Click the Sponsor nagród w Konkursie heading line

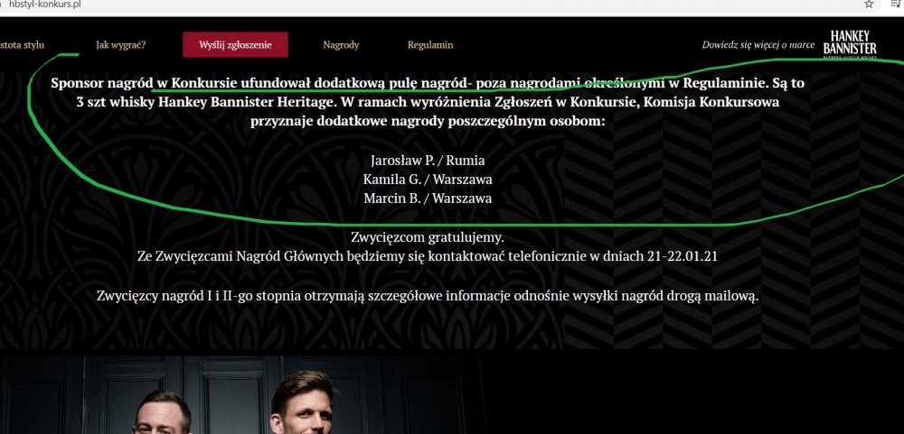pos(428,83)
